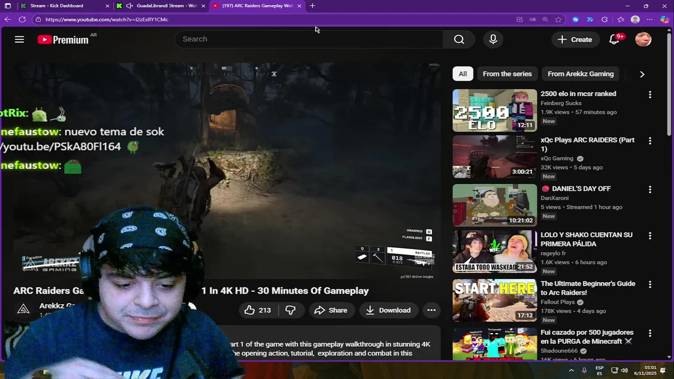Open the taskbar network icon
Screen dimensions: 674x379
coord(614,371)
